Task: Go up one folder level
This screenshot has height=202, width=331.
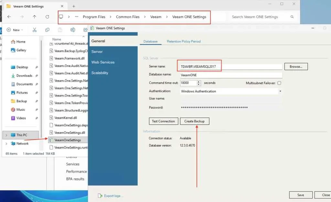Action: (x=34, y=17)
